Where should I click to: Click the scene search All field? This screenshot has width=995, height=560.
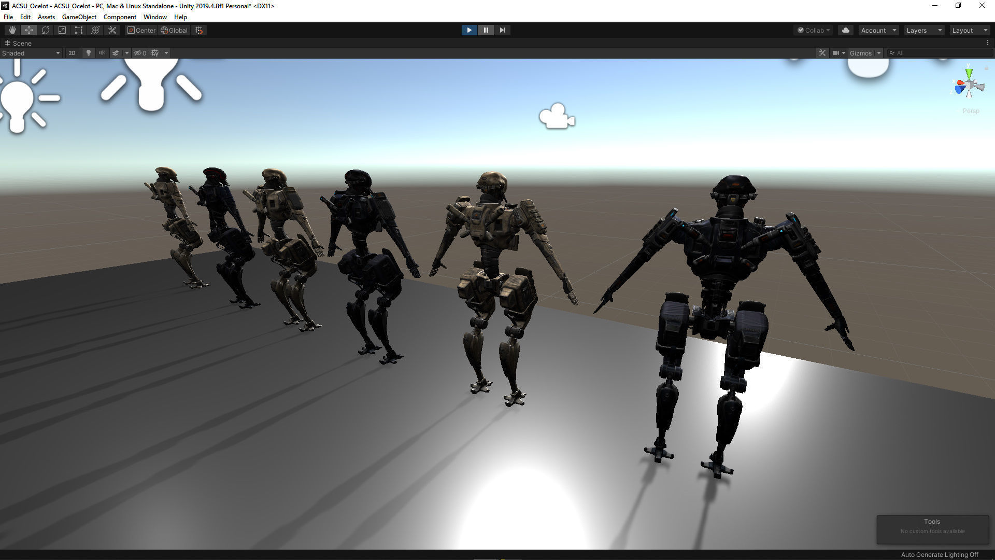click(x=941, y=53)
